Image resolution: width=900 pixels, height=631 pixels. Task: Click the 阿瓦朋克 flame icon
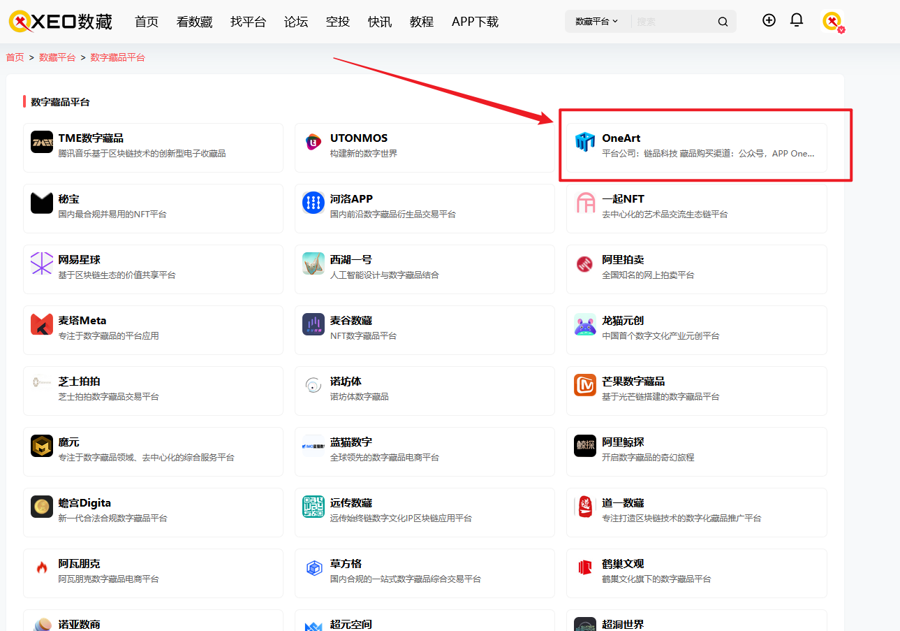point(42,567)
